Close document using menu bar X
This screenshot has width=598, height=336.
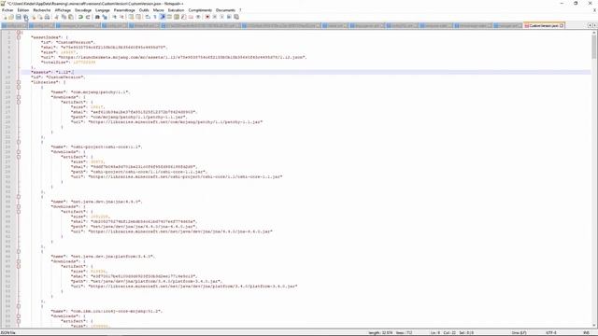point(594,10)
